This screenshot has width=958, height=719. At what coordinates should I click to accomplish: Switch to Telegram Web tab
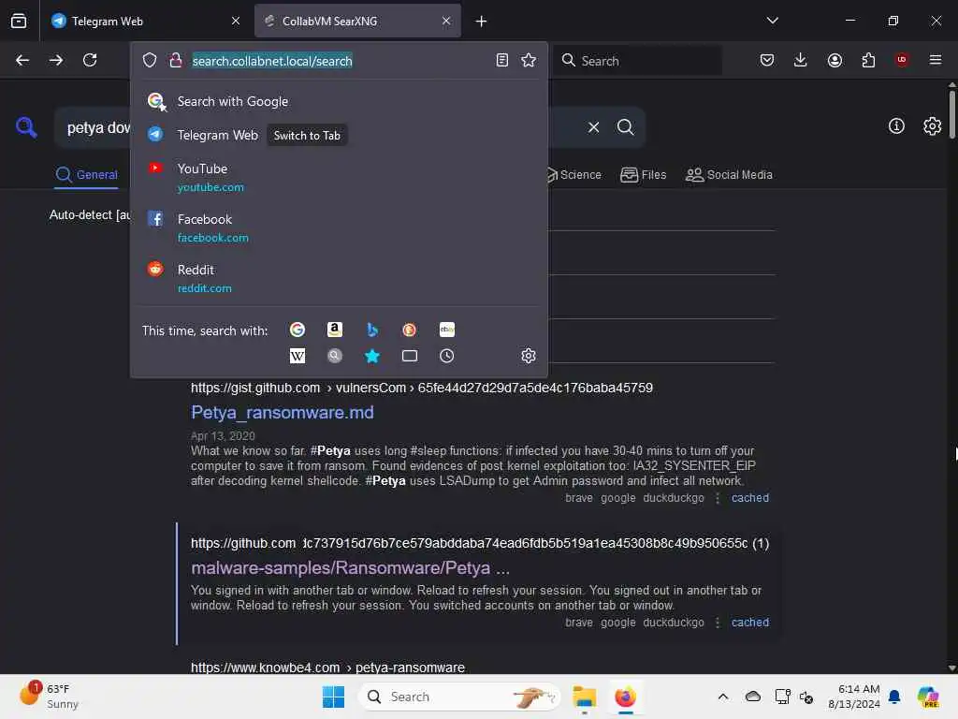tap(147, 21)
